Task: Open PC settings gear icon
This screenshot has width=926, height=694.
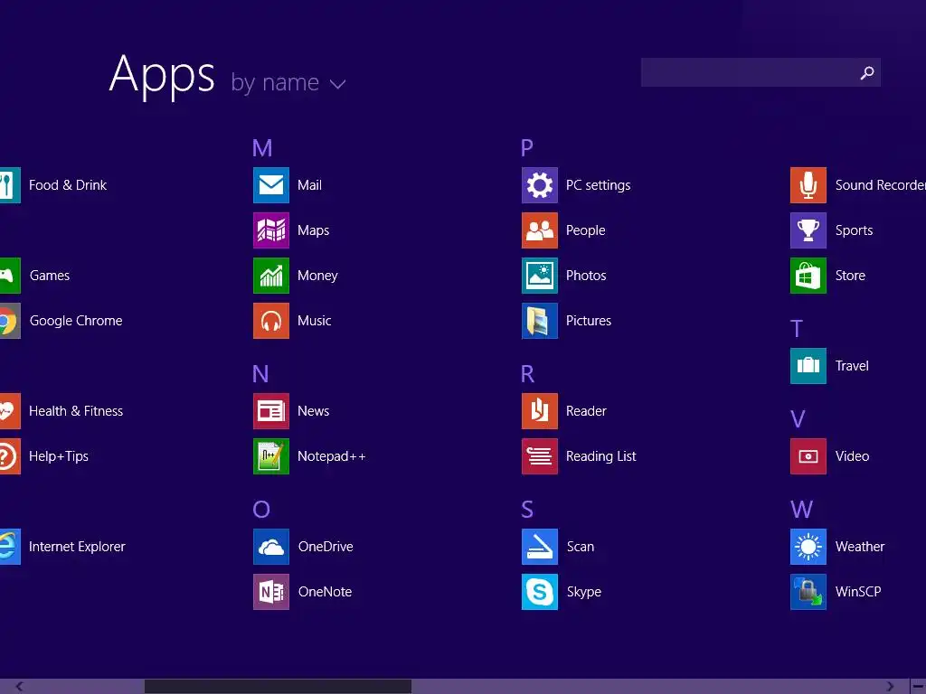Action: click(540, 184)
